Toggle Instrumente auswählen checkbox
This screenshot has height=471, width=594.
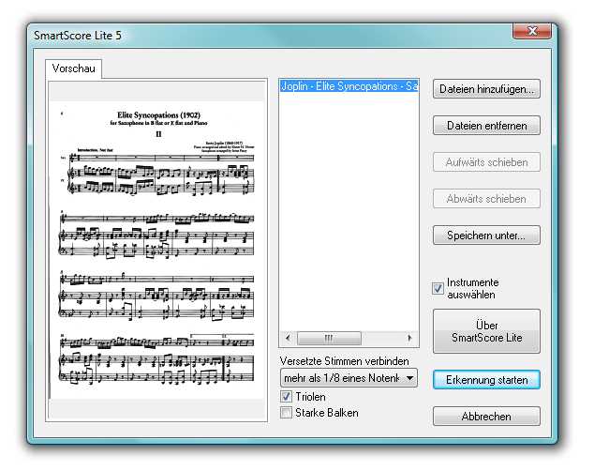(438, 289)
